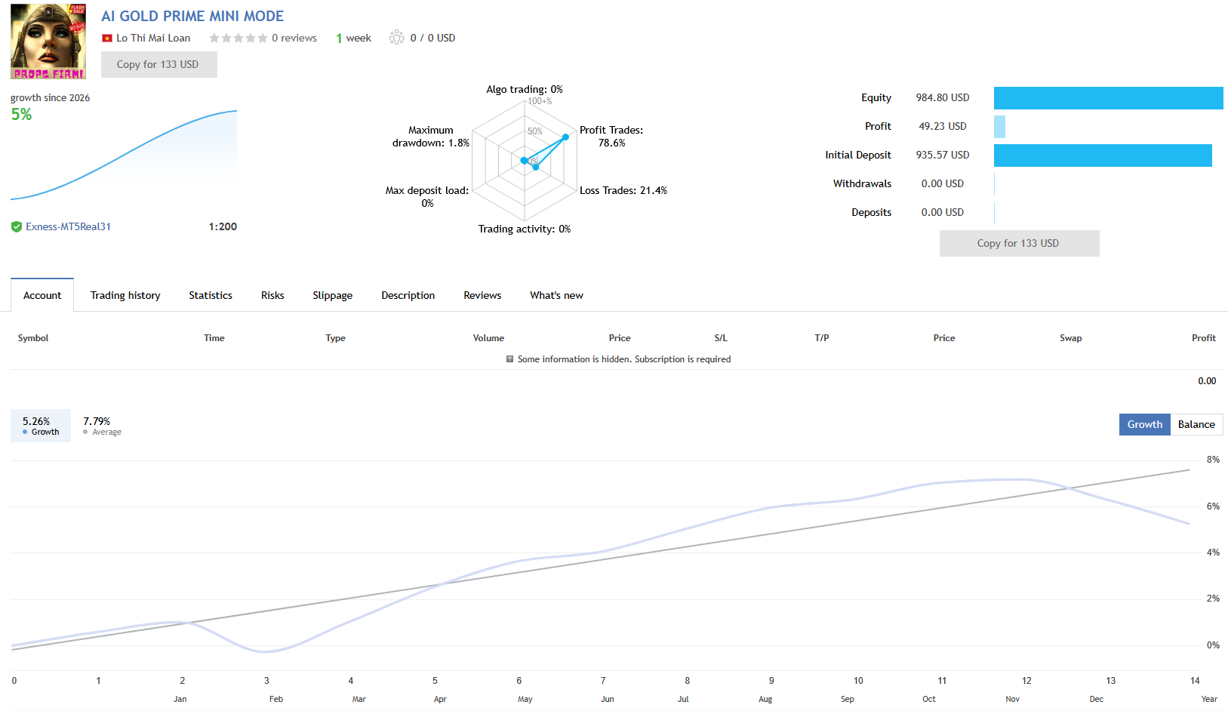This screenshot has width=1228, height=711.
Task: Open the Reviews tab
Action: pyautogui.click(x=482, y=295)
